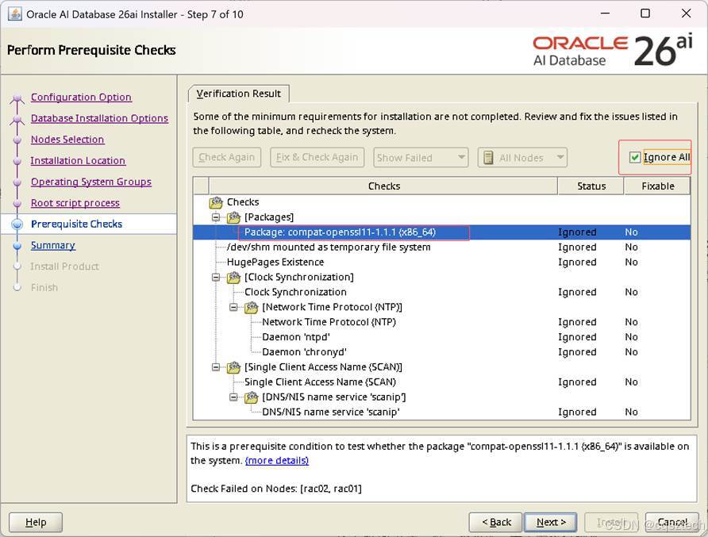Select the Daemon 'ntpd' row
The height and width of the screenshot is (537, 708).
pyautogui.click(x=441, y=337)
